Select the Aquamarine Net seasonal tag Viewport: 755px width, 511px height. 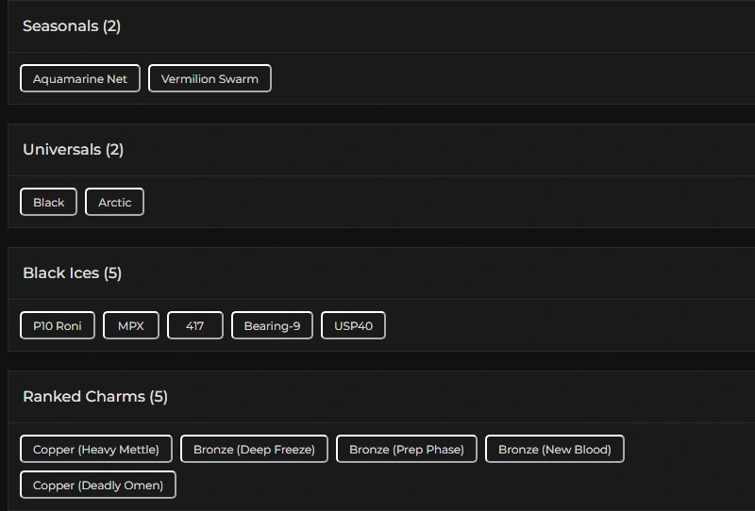[x=80, y=78]
